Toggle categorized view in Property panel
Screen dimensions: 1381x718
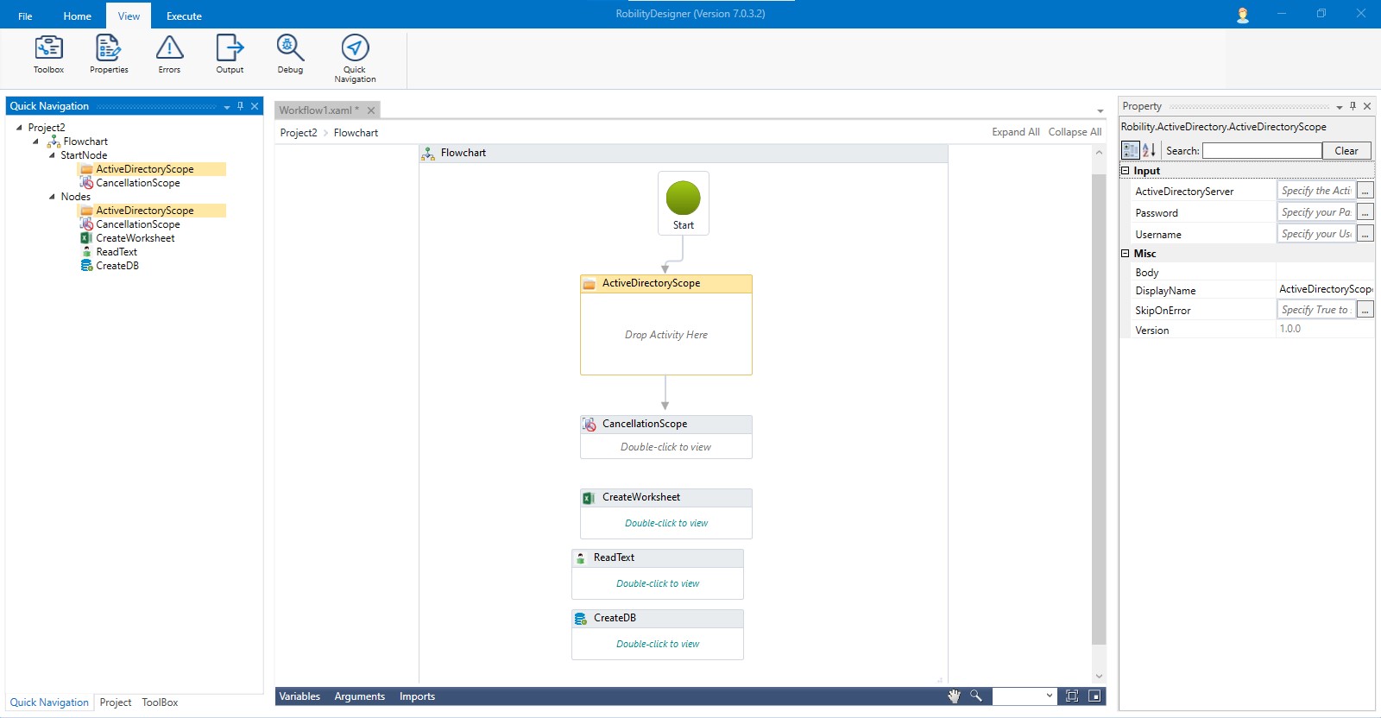click(1130, 150)
